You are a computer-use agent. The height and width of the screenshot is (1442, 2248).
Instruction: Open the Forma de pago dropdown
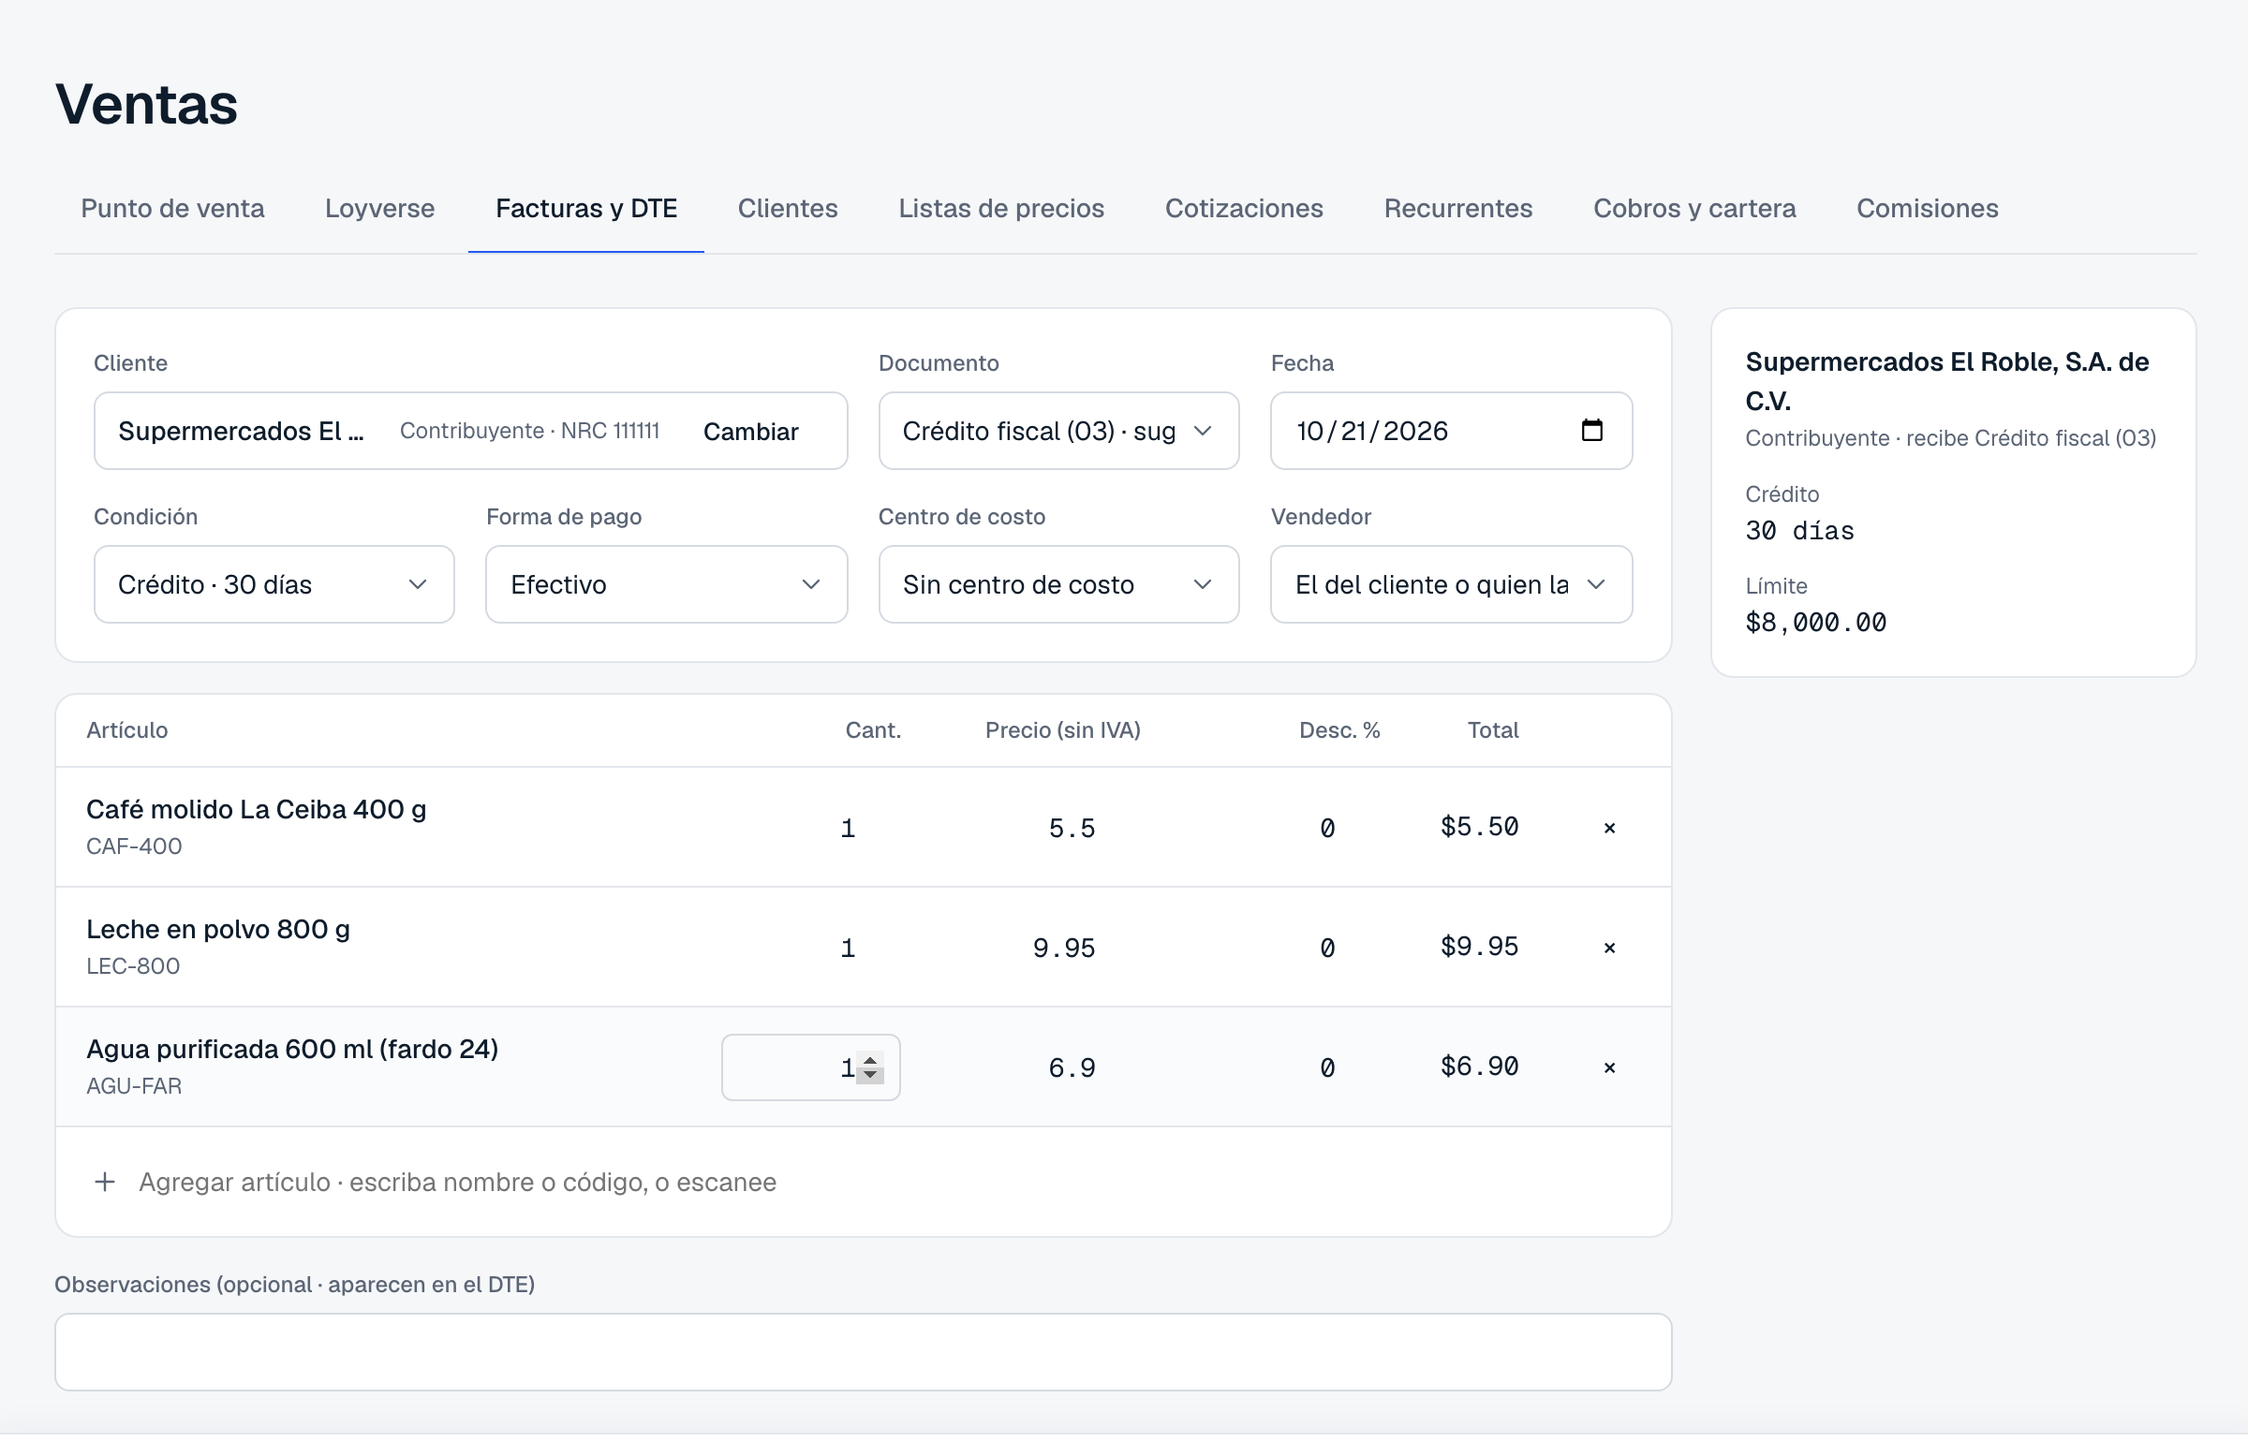pos(667,584)
